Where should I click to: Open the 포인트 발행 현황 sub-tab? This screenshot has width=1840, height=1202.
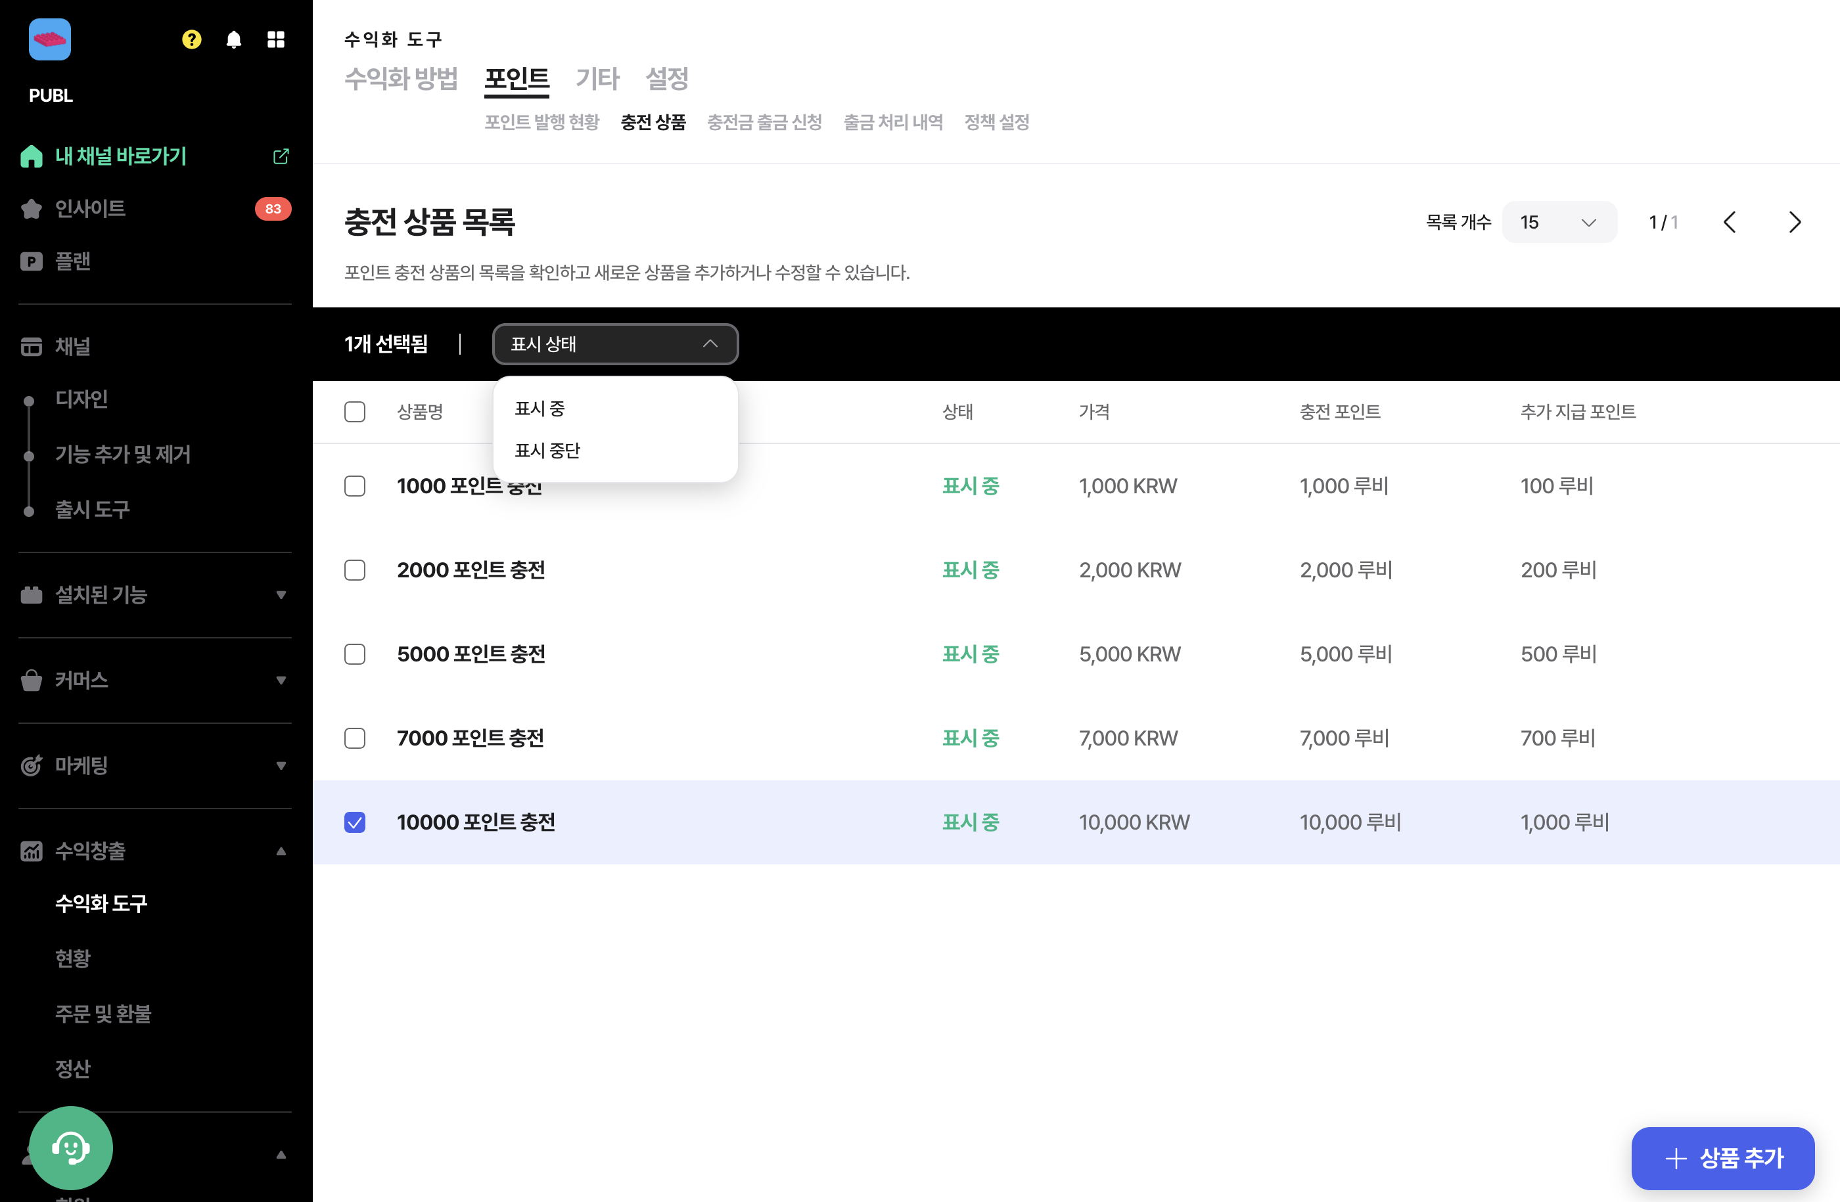(541, 123)
